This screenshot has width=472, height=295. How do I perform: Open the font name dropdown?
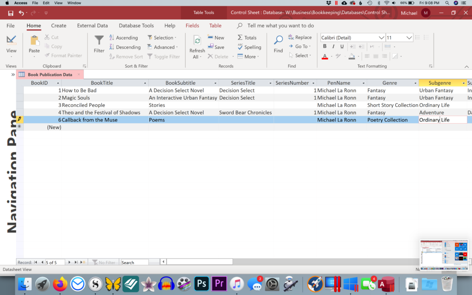[381, 38]
